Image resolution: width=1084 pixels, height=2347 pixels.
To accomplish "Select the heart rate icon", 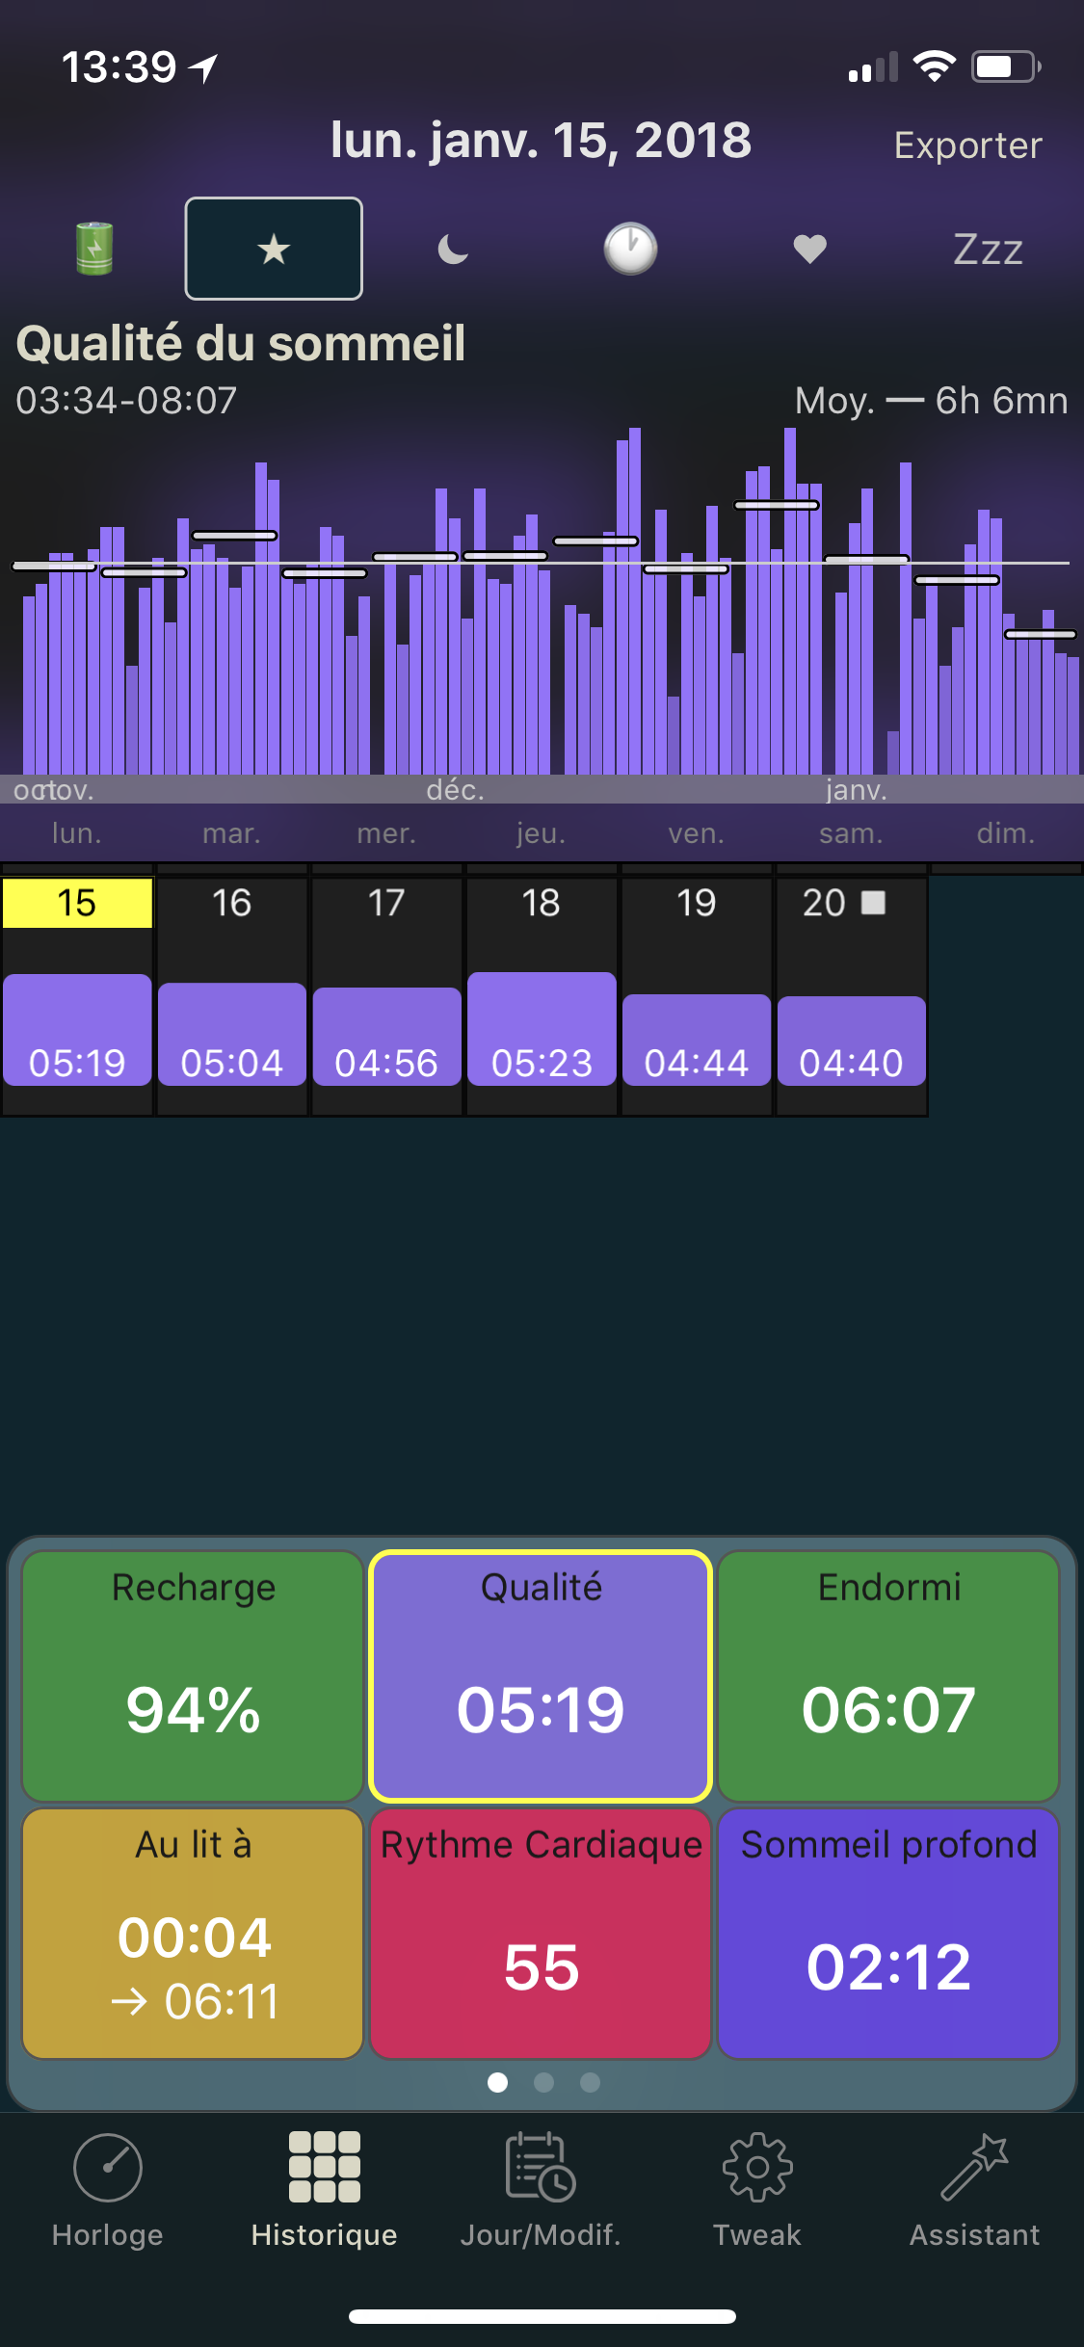I will (809, 249).
